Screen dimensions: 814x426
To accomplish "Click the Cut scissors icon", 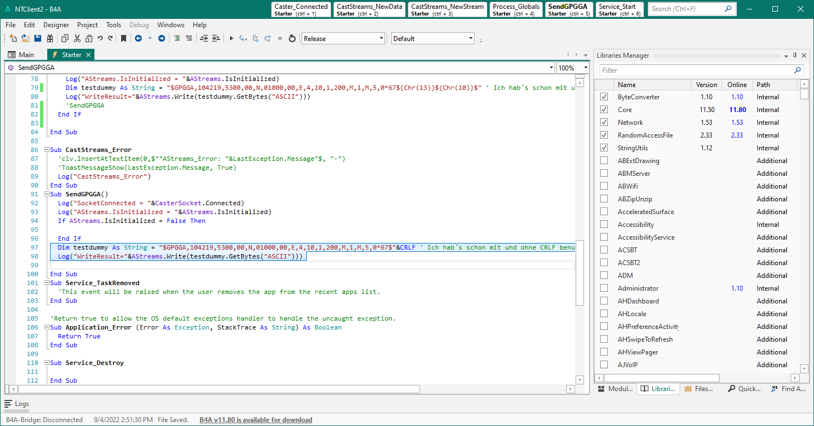I will (77, 38).
